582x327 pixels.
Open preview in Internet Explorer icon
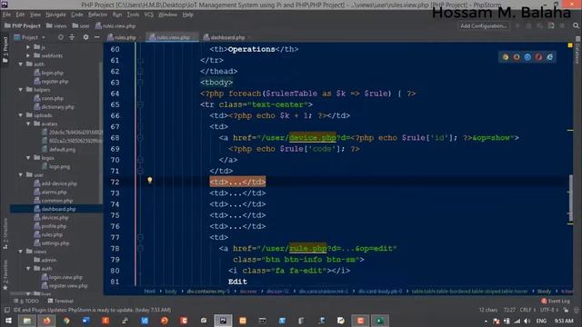click(x=549, y=57)
